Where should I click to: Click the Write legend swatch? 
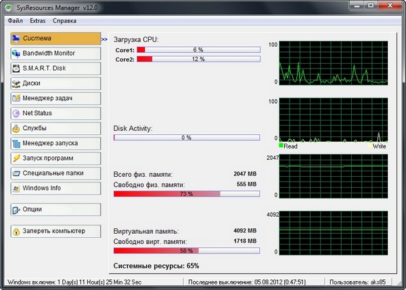tap(370, 146)
